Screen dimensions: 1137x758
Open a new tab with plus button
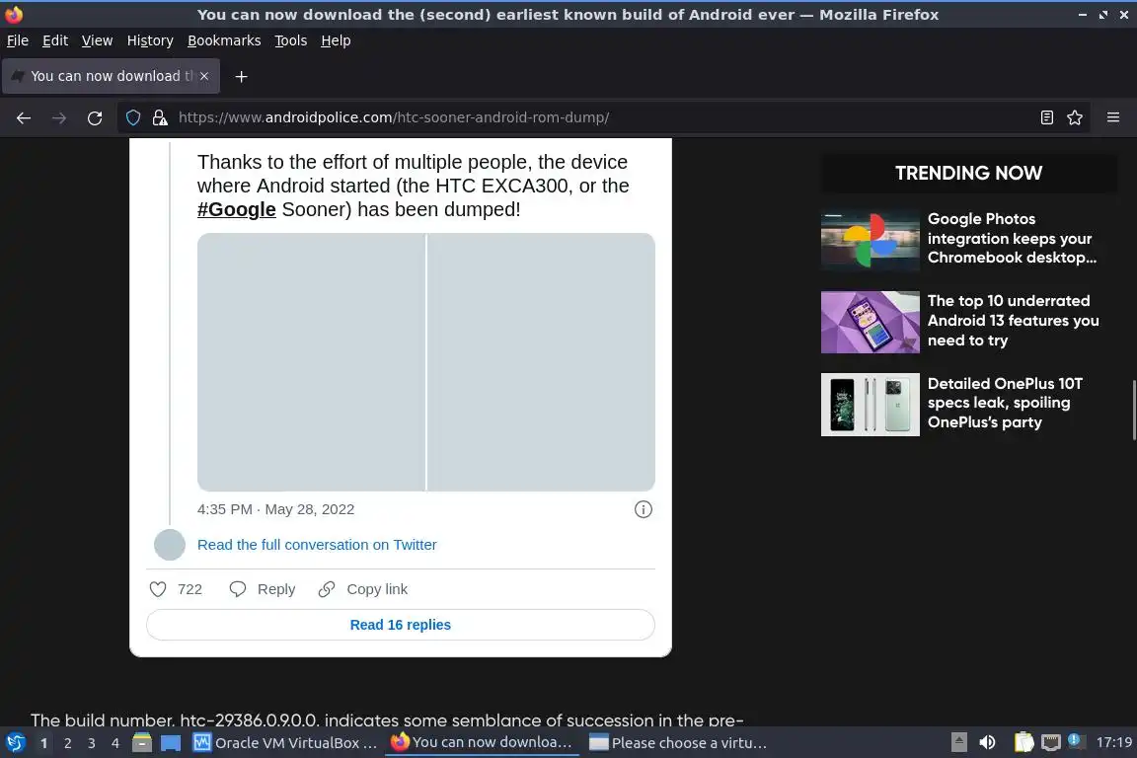tap(242, 77)
